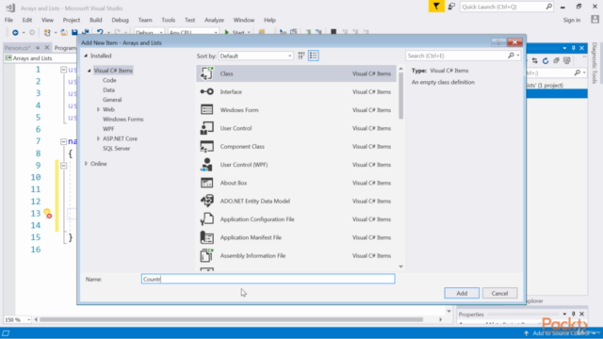Click the Name input field
The image size is (603, 339).
coord(268,279)
